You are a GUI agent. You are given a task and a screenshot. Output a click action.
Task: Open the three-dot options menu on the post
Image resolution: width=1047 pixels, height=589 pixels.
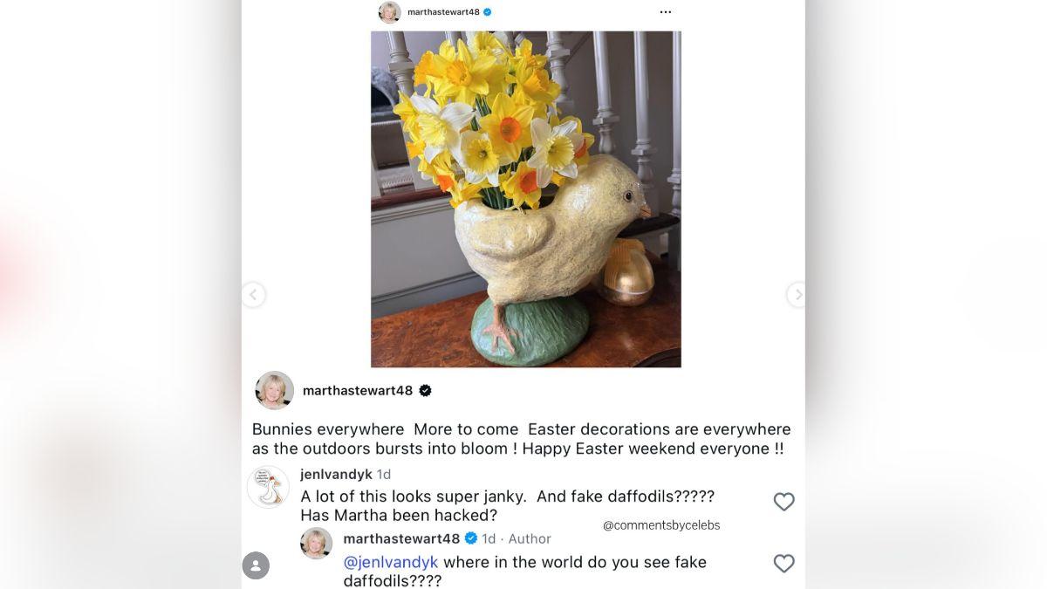click(666, 11)
